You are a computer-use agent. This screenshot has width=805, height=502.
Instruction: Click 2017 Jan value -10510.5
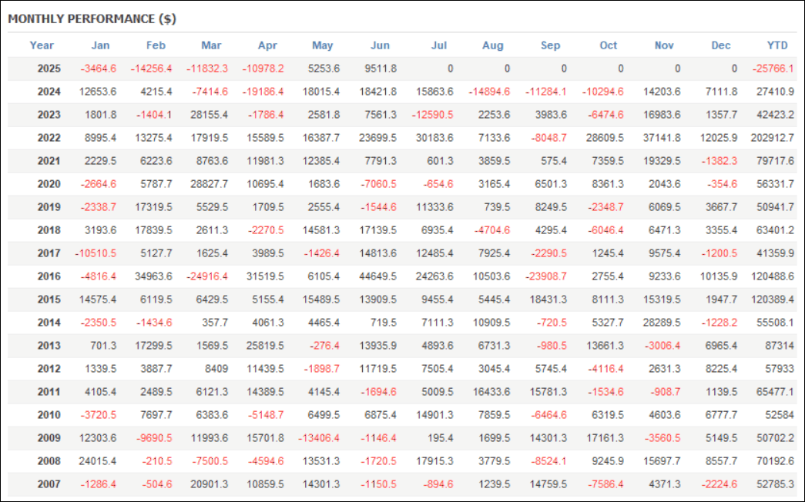click(x=96, y=253)
